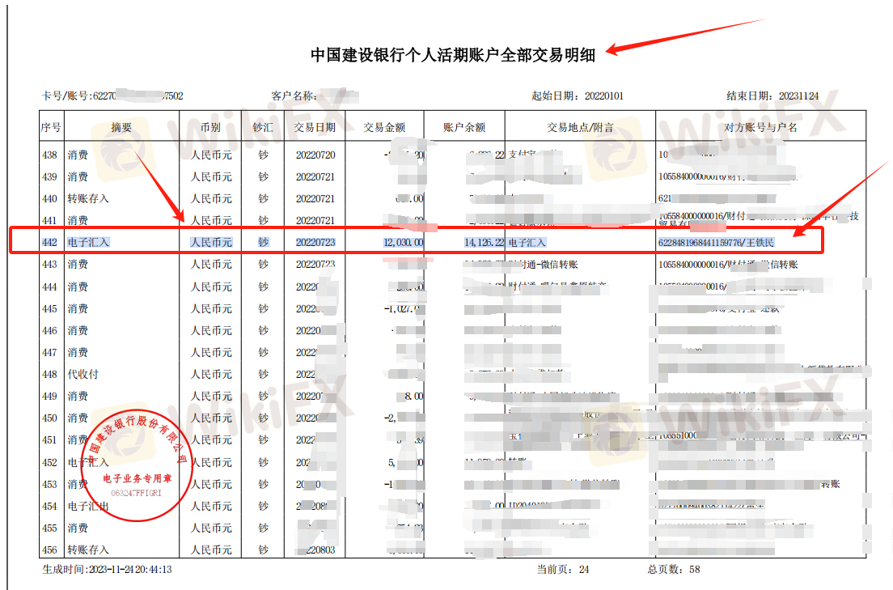Select row number 441
Viewport: 893px width, 590px height.
pyautogui.click(x=49, y=221)
